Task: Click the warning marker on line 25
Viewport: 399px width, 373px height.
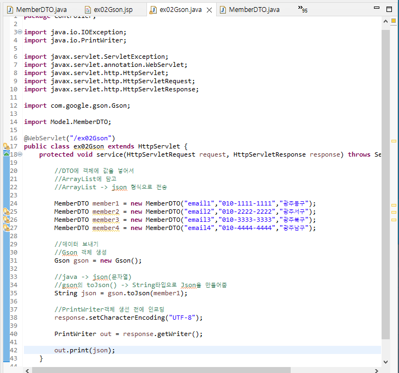Action: [6, 212]
